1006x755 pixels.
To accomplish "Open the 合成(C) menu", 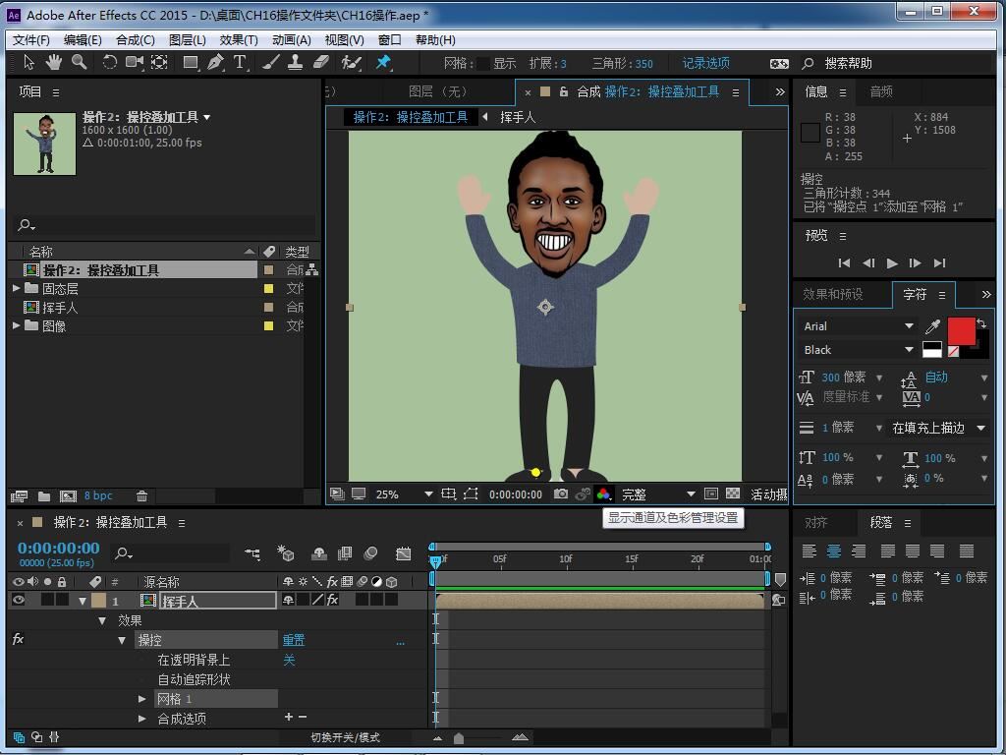I will [x=136, y=39].
